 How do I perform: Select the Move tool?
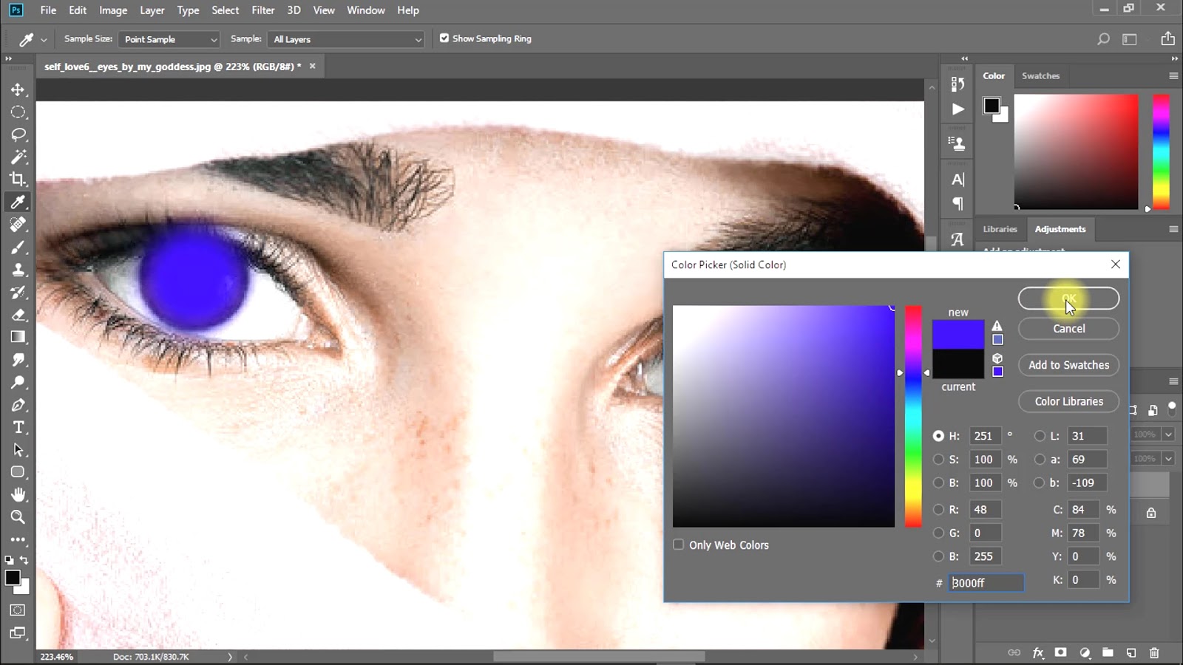pyautogui.click(x=18, y=89)
